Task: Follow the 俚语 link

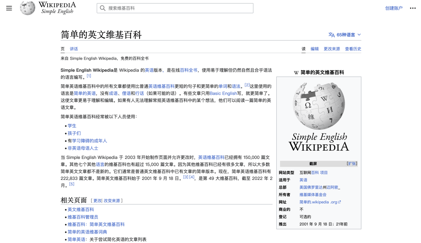Action: point(126,93)
